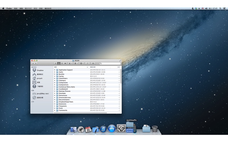Expand the Application Support folder

coord(55,70)
